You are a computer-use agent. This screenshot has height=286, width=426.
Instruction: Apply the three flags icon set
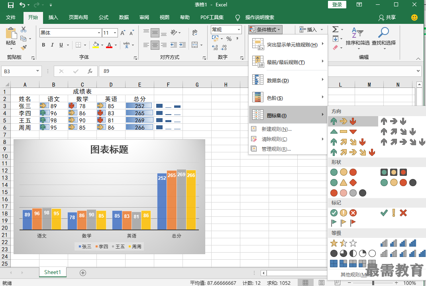[x=344, y=223]
